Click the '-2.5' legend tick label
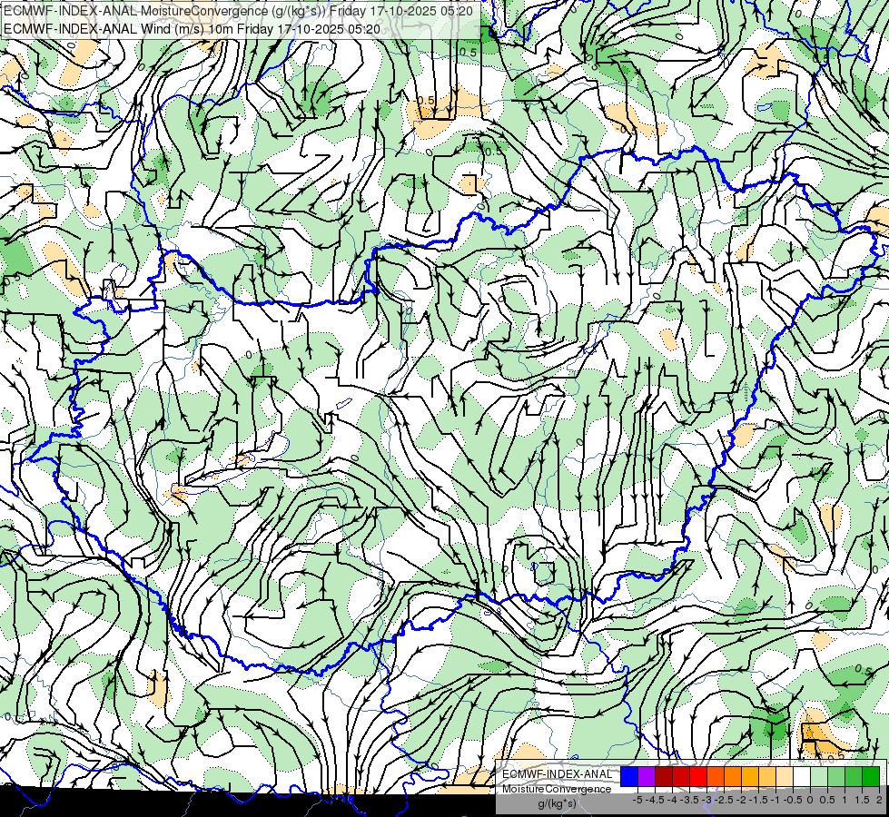The width and height of the screenshot is (889, 817). (724, 800)
